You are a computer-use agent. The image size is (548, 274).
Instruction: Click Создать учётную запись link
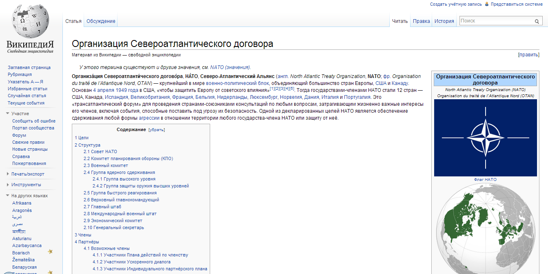[456, 4]
